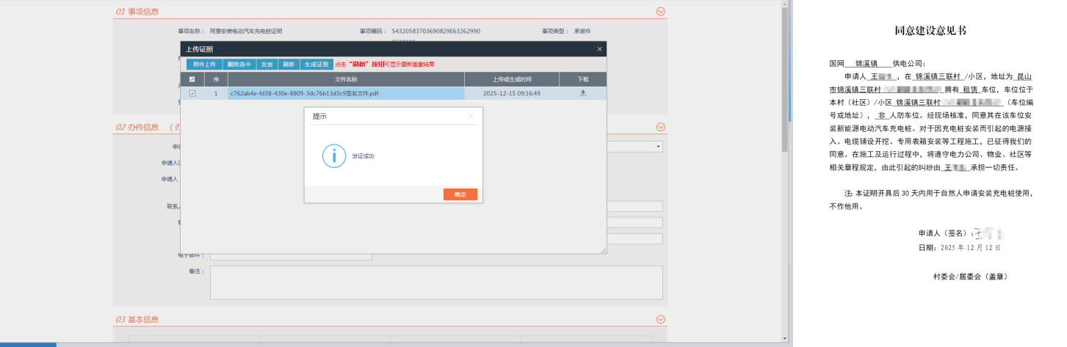Screen dimensions: 1067x347
Task: Hit the 刷新 button to refresh results
Action: (x=288, y=65)
